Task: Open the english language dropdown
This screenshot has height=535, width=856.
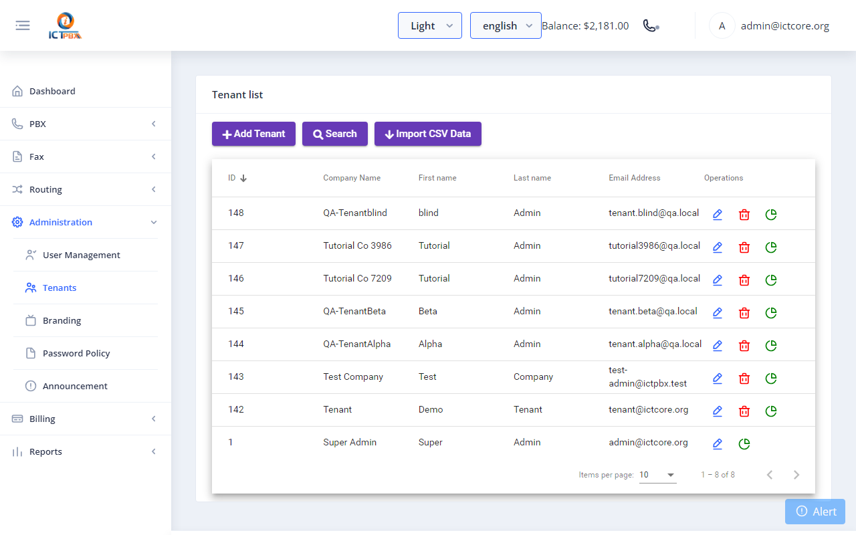Action: coord(506,25)
